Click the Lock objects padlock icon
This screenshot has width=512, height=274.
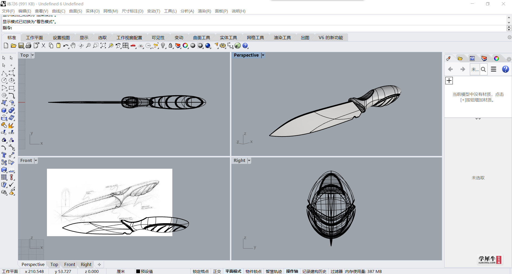coord(170,46)
